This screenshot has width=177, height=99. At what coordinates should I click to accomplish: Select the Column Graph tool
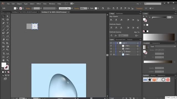(x=7, y=54)
